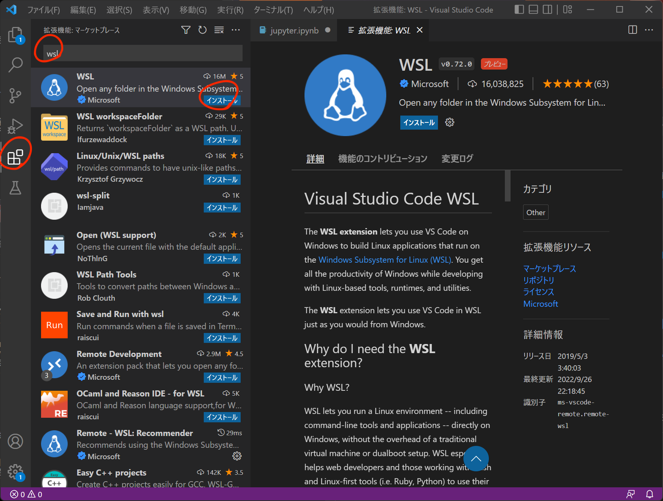Viewport: 663px width, 501px height.
Task: Install the OCaml and Reason IDE extension
Action: (x=222, y=417)
